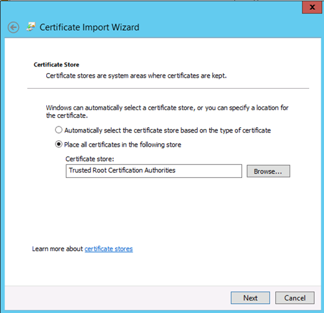Click the Certificate Import Wizard title text
The height and width of the screenshot is (313, 324).
[89, 27]
